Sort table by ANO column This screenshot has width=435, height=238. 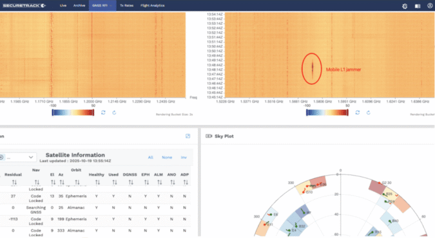[173, 182]
